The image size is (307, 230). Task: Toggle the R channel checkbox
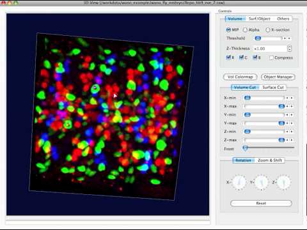[x=228, y=57]
